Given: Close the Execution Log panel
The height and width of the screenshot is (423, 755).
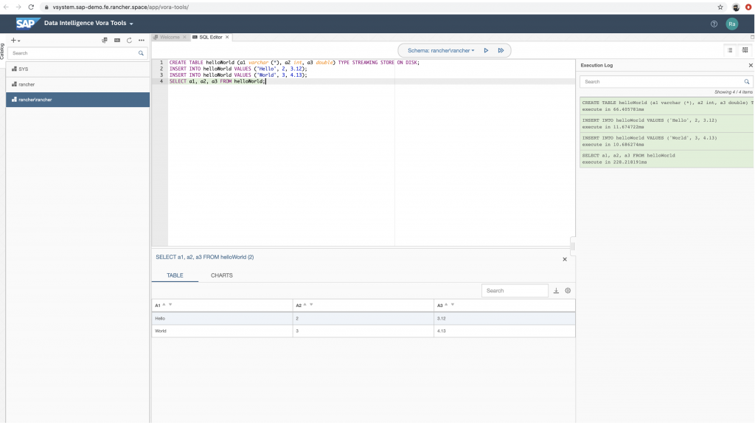Looking at the screenshot, I should [751, 66].
